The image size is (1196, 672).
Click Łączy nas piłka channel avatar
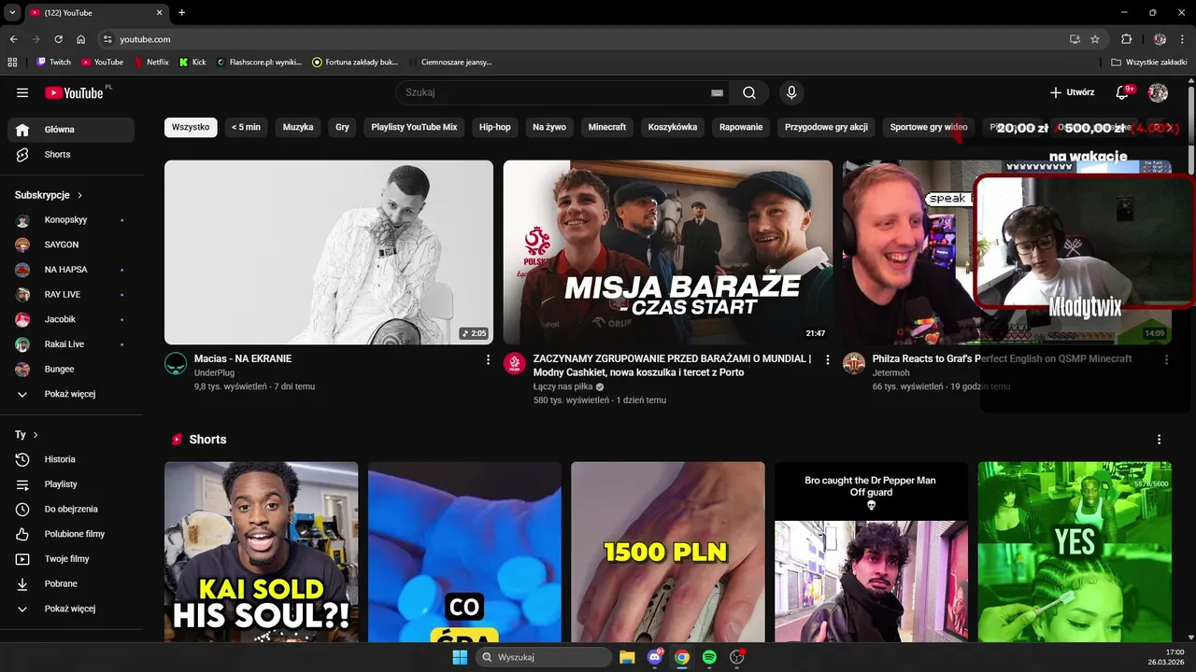[515, 364]
